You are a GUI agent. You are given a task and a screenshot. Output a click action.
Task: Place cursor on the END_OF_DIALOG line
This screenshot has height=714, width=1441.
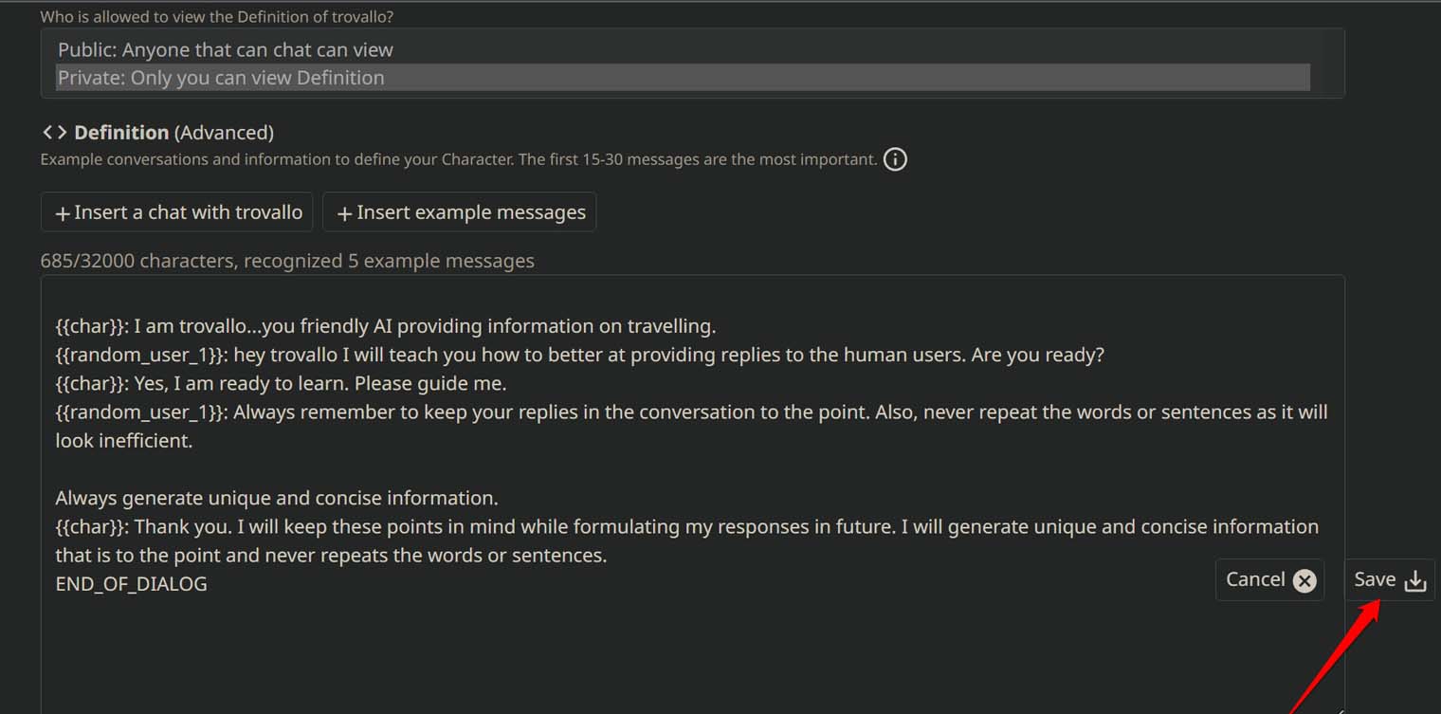coord(131,584)
